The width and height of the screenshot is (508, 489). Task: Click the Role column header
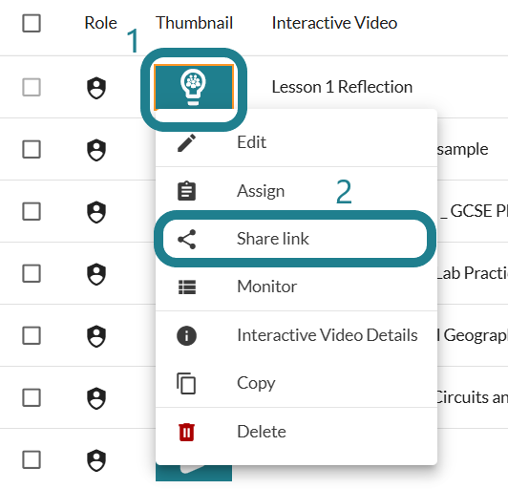tap(101, 23)
